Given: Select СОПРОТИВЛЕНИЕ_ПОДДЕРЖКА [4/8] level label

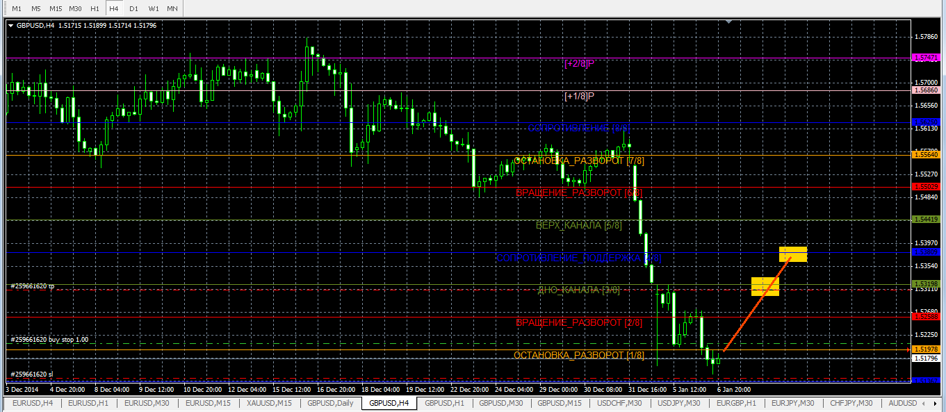Looking at the screenshot, I should click(x=579, y=258).
